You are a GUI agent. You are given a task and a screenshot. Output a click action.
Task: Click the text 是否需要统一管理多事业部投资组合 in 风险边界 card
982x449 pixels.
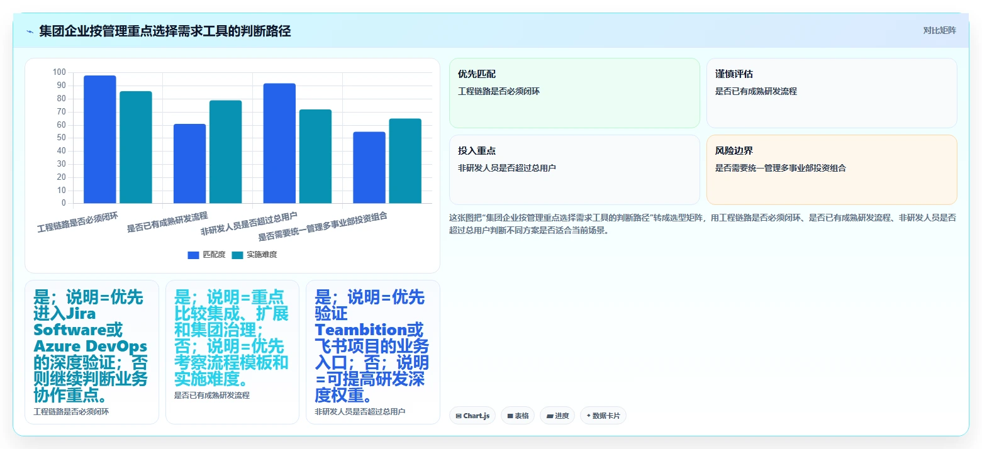pos(781,168)
